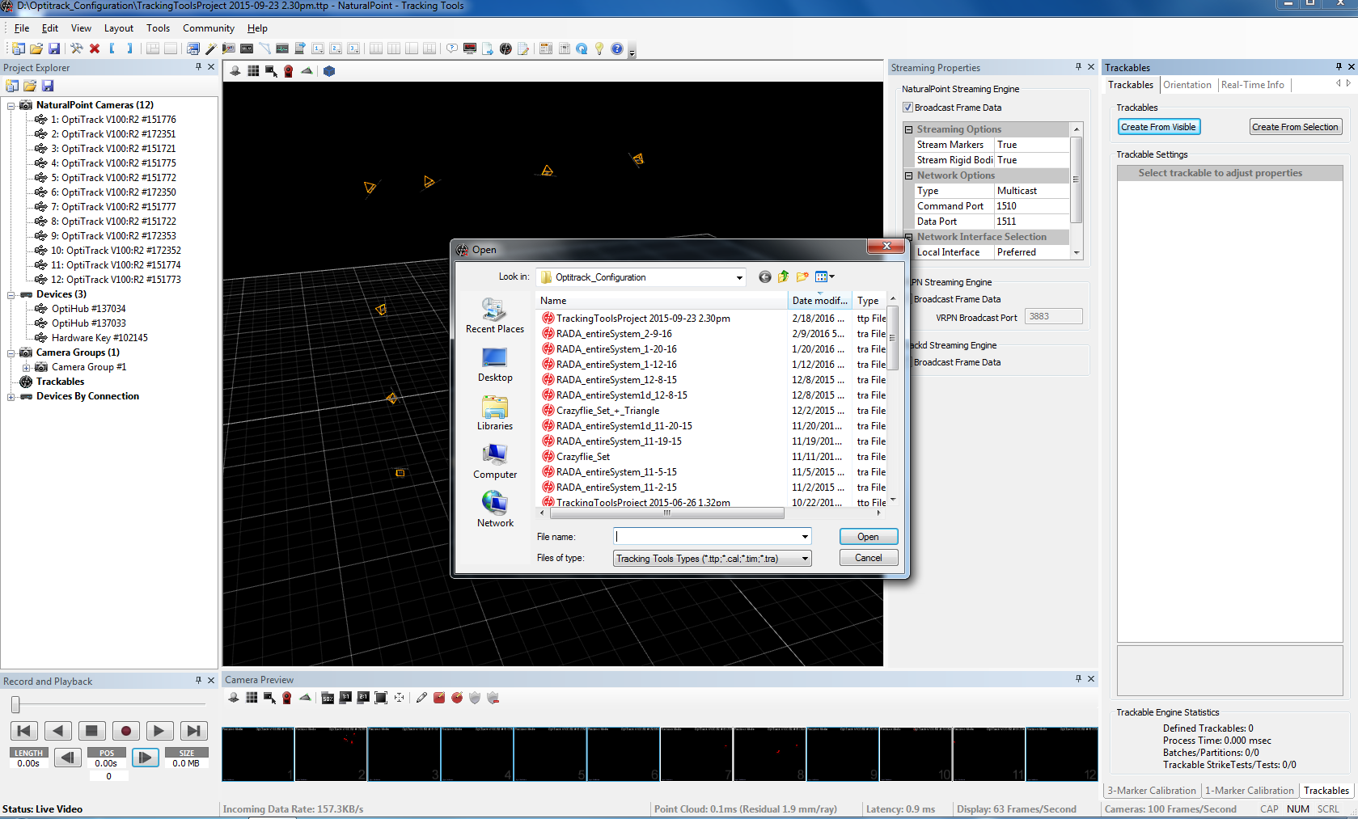Click the Create New Folder icon in dialog
This screenshot has height=819, width=1358.
tap(802, 277)
